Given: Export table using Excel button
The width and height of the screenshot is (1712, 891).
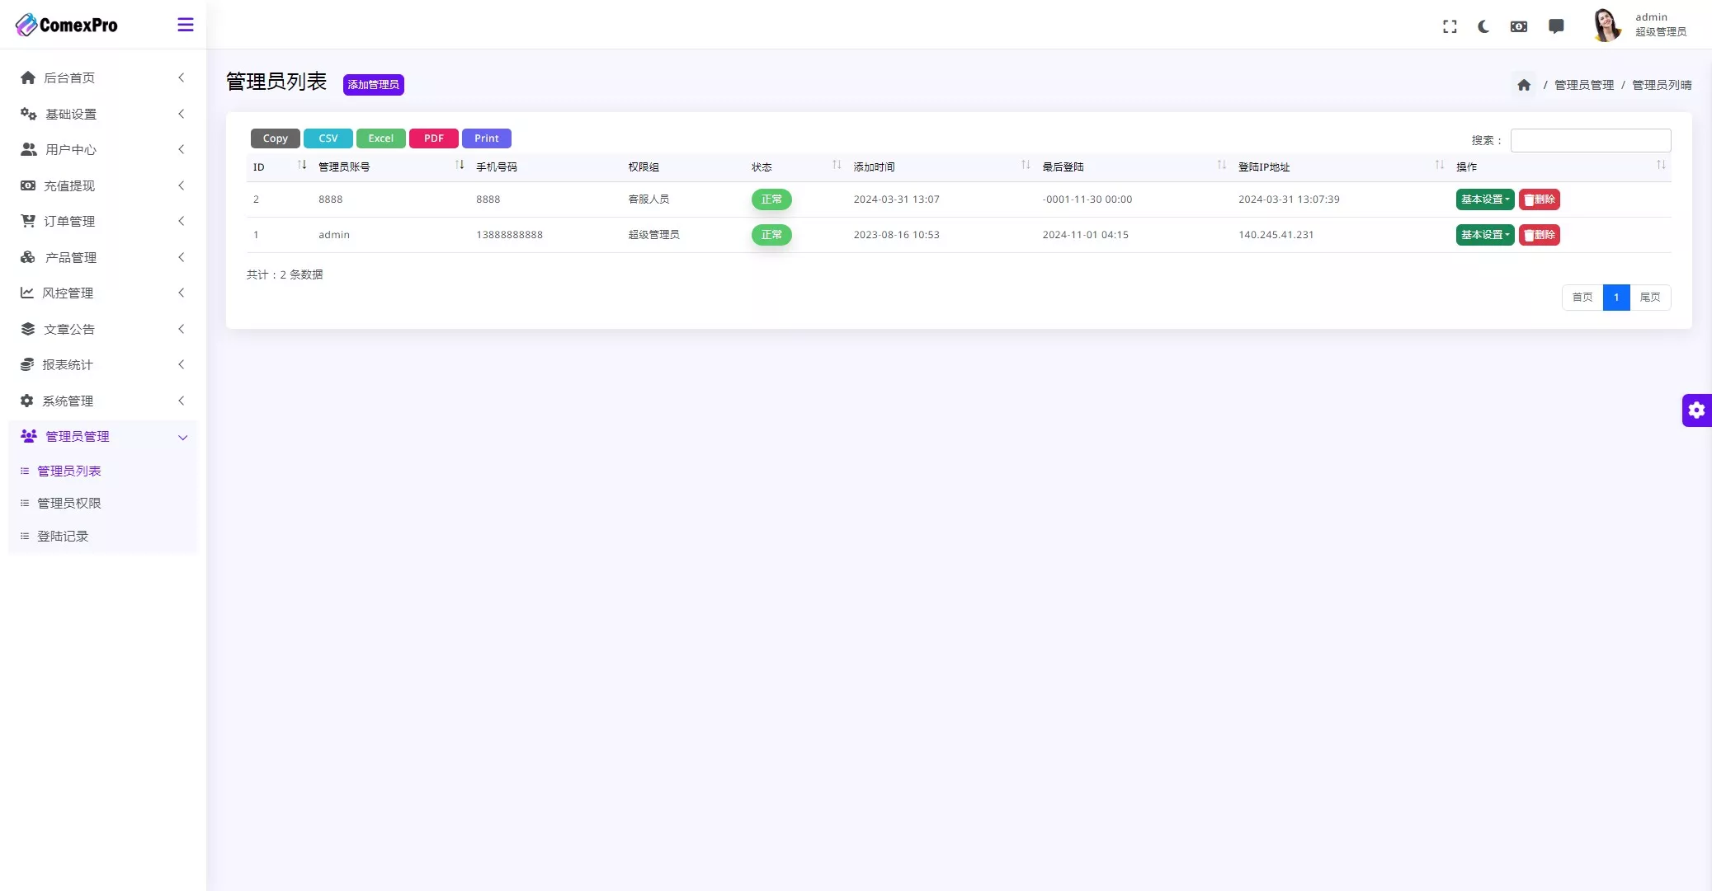Looking at the screenshot, I should [380, 138].
